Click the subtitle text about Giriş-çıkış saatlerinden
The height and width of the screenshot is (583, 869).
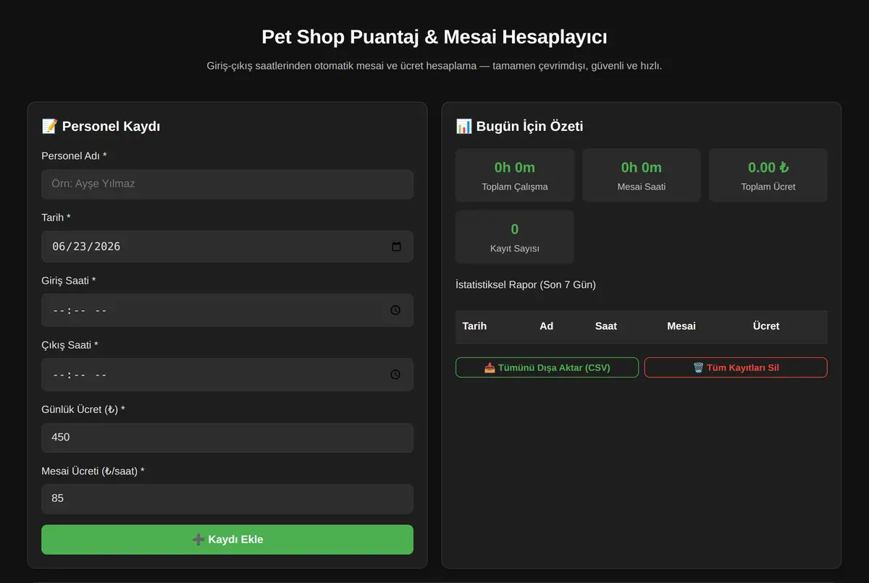coord(434,66)
